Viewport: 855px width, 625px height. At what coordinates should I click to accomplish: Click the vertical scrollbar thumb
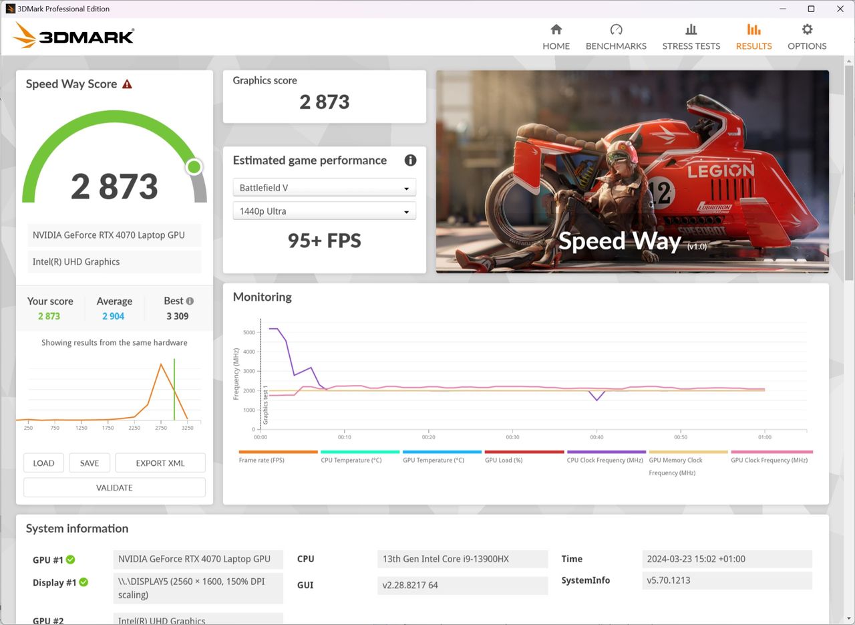849,172
